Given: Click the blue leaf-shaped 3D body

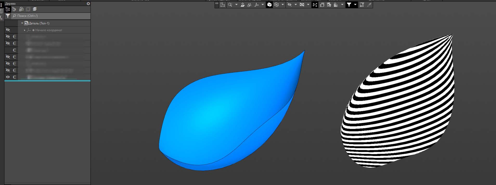Looking at the screenshot, I should point(221,114).
